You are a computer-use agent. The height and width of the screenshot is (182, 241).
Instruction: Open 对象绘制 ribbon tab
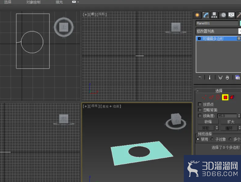coord(33,2)
